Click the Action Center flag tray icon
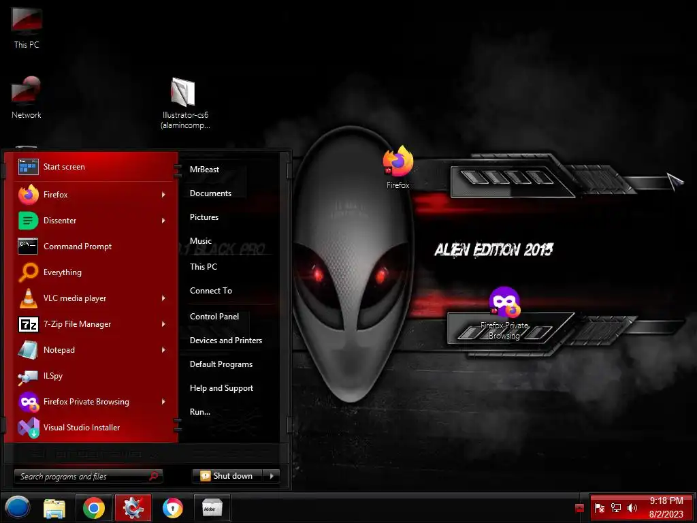697x523 pixels. click(x=599, y=508)
